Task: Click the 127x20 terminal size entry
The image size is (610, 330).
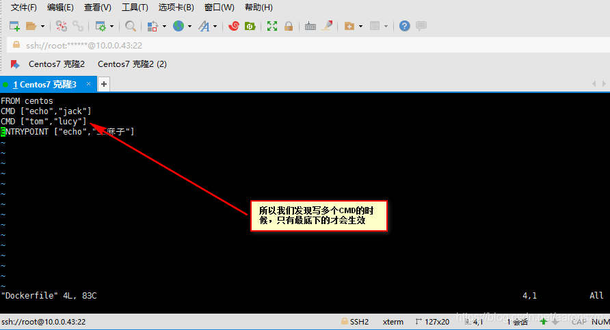Action: tap(433, 322)
